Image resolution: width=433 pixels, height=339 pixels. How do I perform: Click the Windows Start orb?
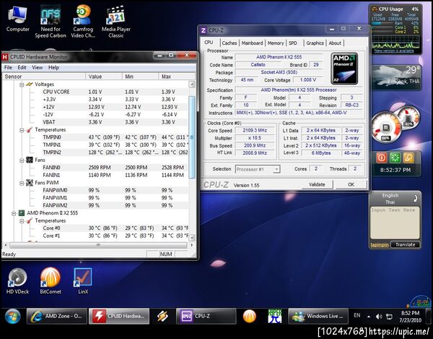click(x=12, y=316)
